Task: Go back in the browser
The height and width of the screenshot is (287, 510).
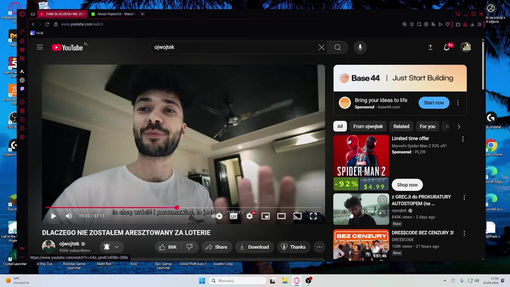Action: [x=33, y=24]
